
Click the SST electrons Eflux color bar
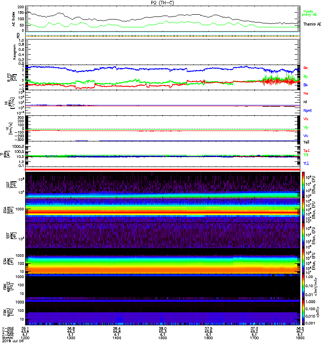pyautogui.click(x=303, y=236)
